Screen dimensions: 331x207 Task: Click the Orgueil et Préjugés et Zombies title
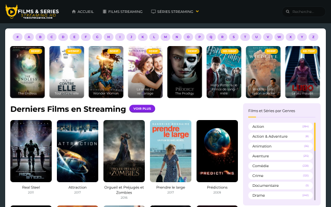click(124, 190)
